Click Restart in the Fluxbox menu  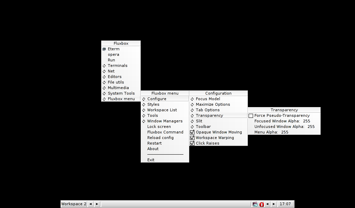[154, 143]
